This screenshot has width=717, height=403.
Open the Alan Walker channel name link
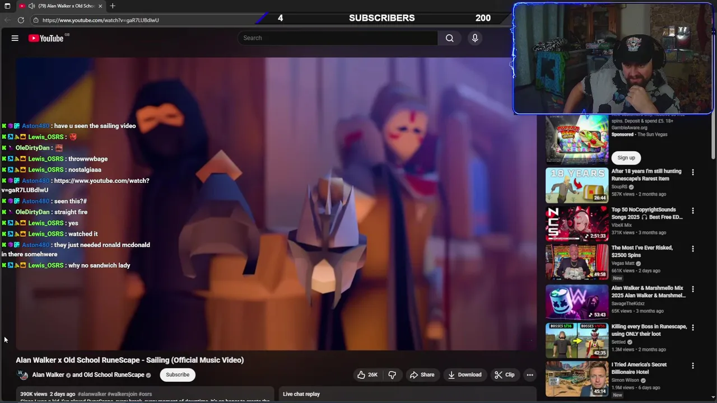(x=48, y=375)
